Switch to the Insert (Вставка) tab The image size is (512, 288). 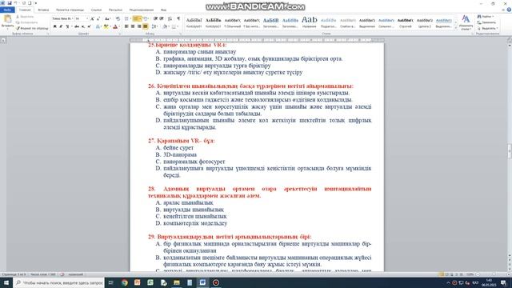[x=43, y=10]
